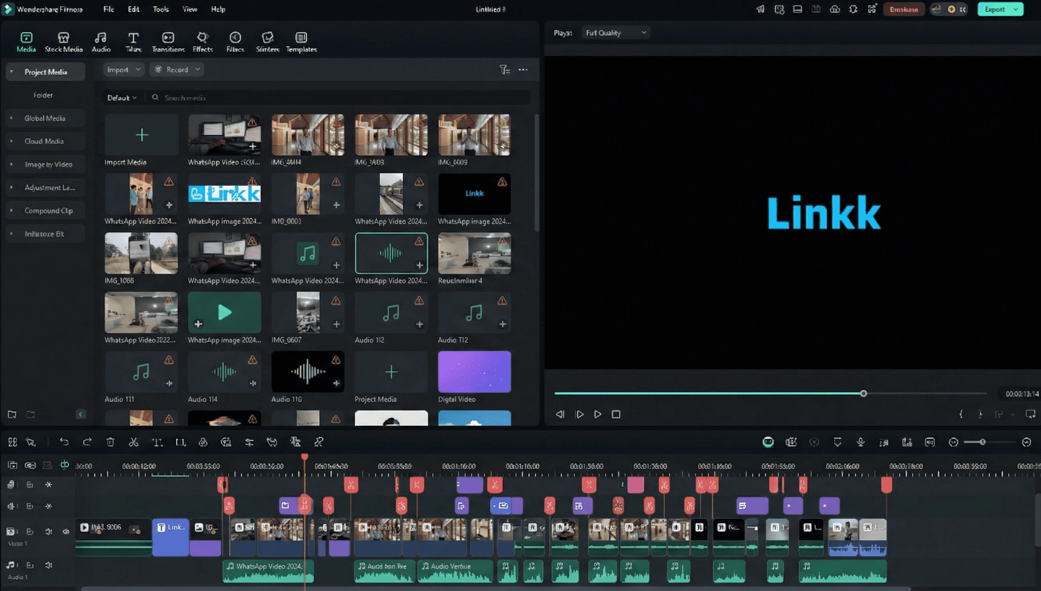Open the File menu
This screenshot has width=1041, height=591.
pos(108,9)
